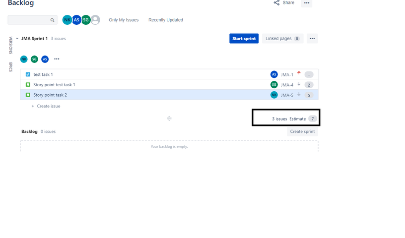The width and height of the screenshot is (405, 238).
Task: Click NK assignee avatar on JMA-5 row
Action: click(x=274, y=95)
